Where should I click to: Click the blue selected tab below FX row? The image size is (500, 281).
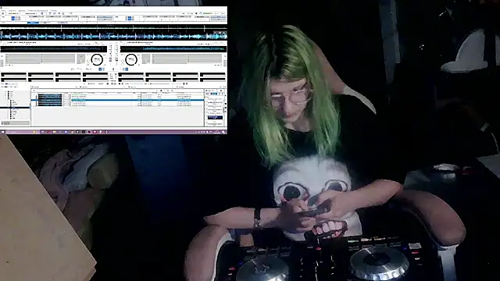point(33,23)
